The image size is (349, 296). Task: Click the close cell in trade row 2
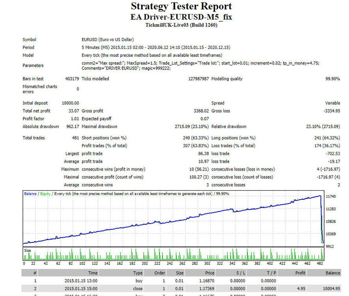[138, 289]
